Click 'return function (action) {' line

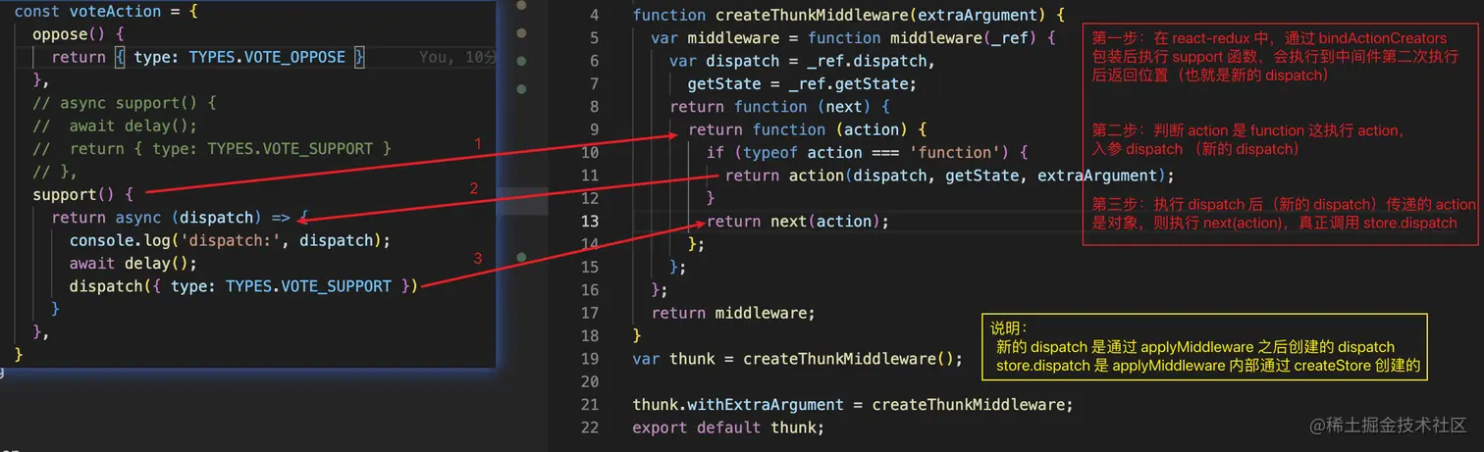[807, 129]
